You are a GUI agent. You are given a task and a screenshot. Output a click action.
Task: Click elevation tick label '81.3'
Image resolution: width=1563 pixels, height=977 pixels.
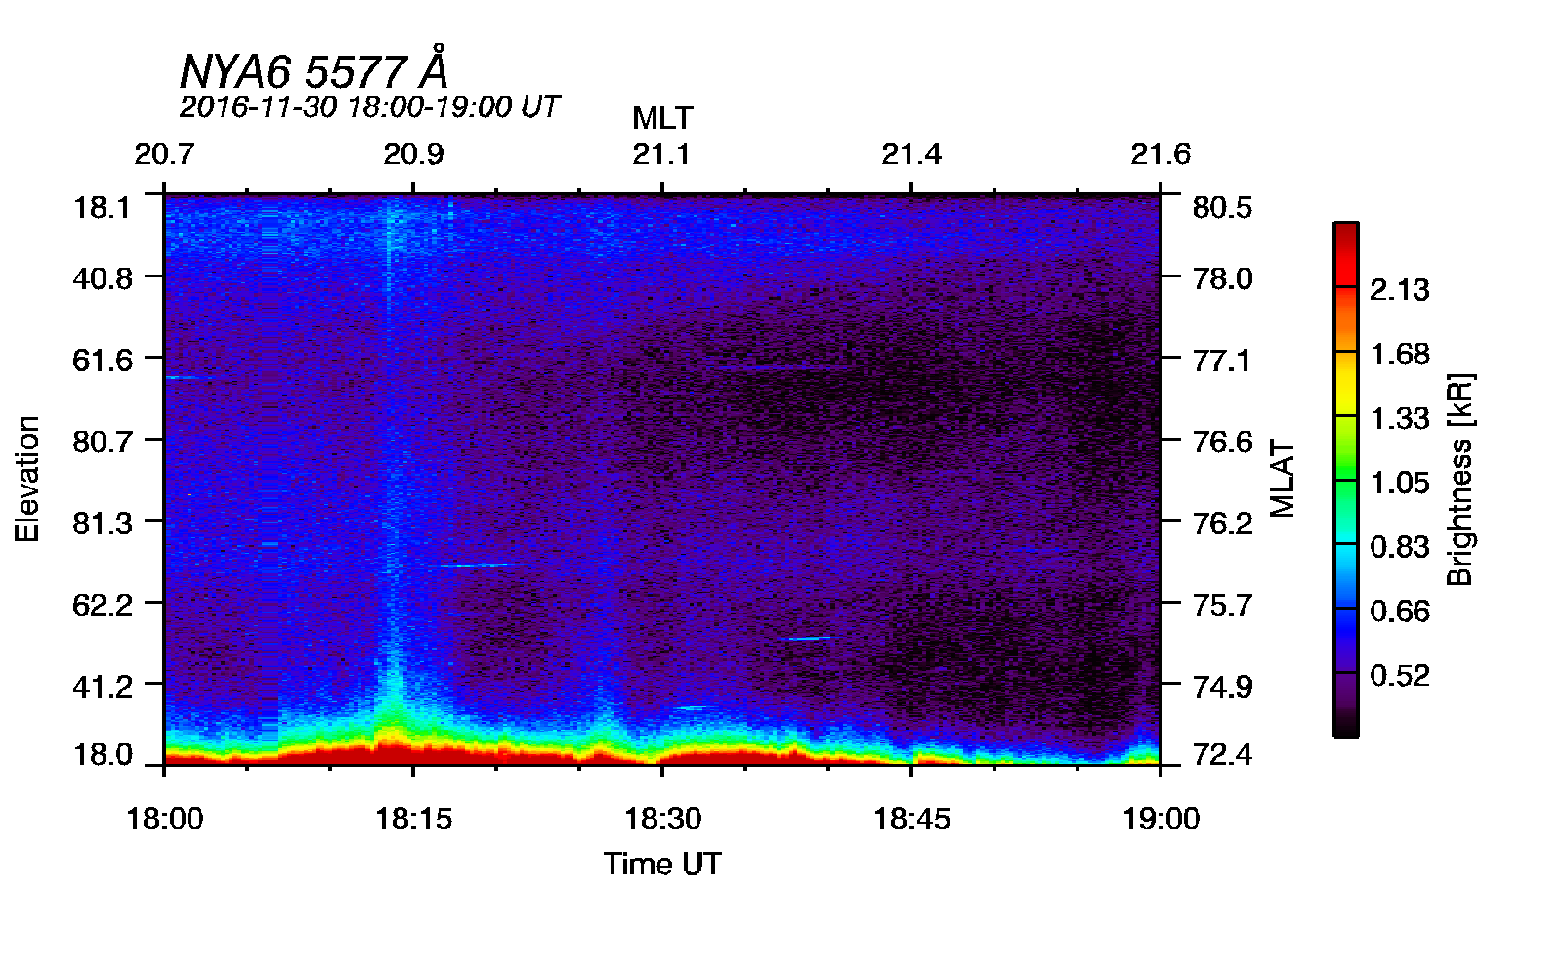tap(103, 524)
